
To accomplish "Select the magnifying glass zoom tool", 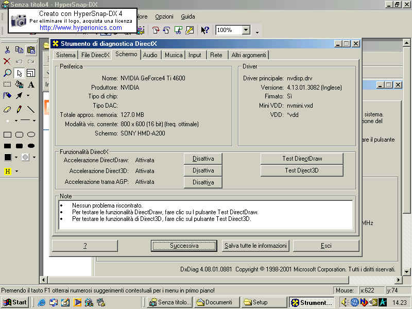I will click(7, 73).
